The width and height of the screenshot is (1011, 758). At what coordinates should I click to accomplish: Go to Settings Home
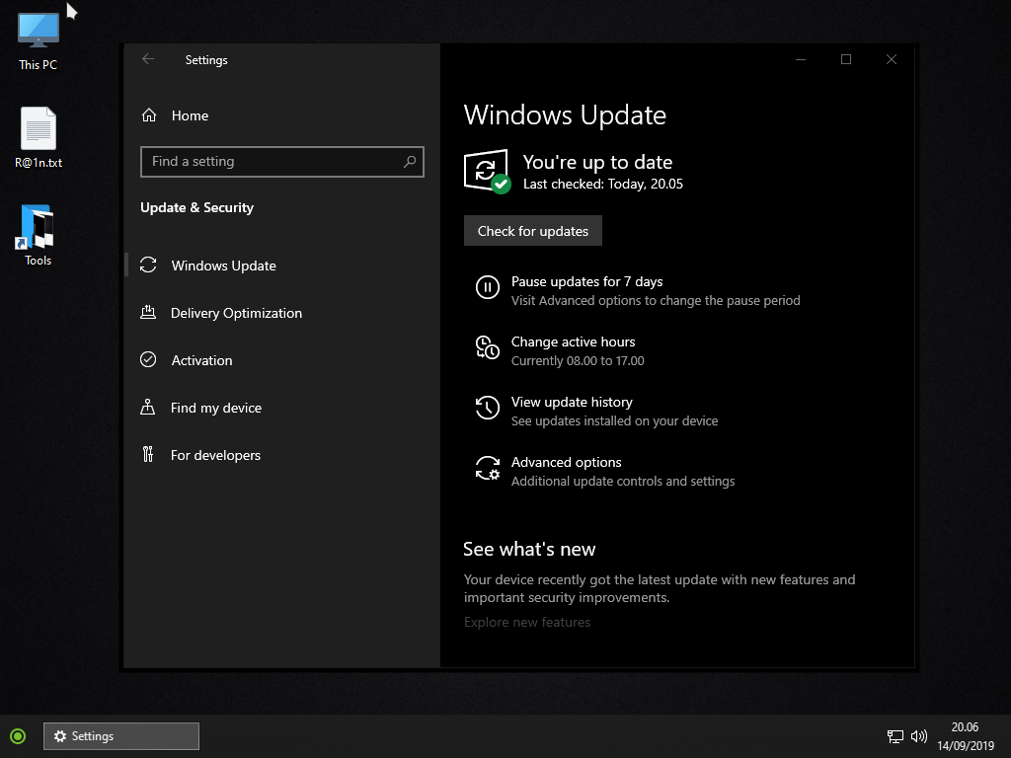pos(190,115)
